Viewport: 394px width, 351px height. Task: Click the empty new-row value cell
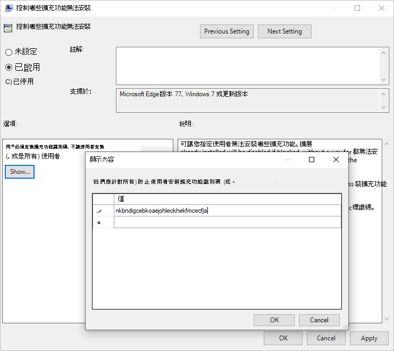(x=228, y=222)
